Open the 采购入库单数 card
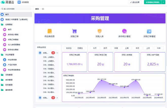 (127, 62)
